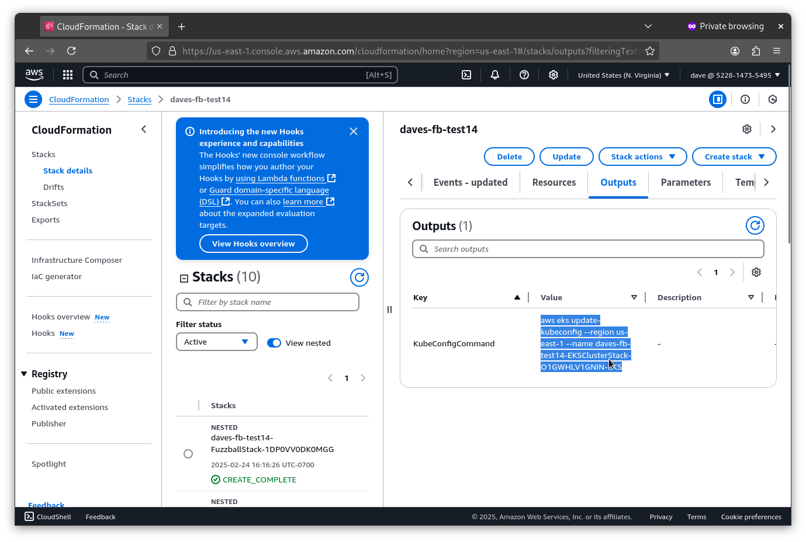Bookmark this page with the star icon
The height and width of the screenshot is (542, 806).
point(650,51)
